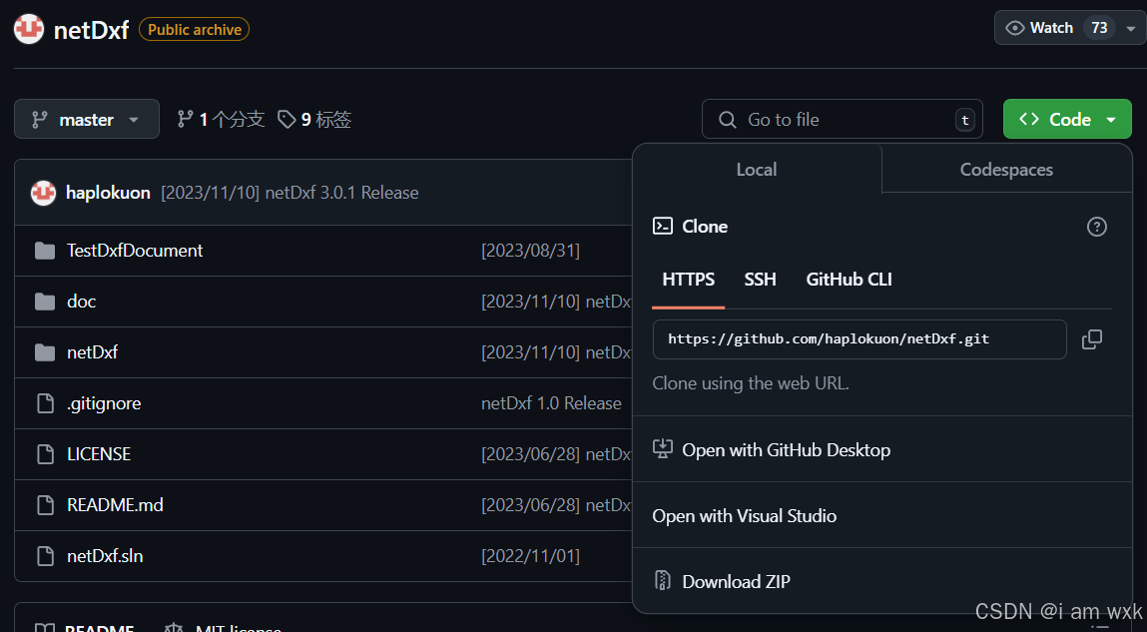Click the folder icon for the netDxf folder
The image size is (1147, 632).
[x=45, y=352]
